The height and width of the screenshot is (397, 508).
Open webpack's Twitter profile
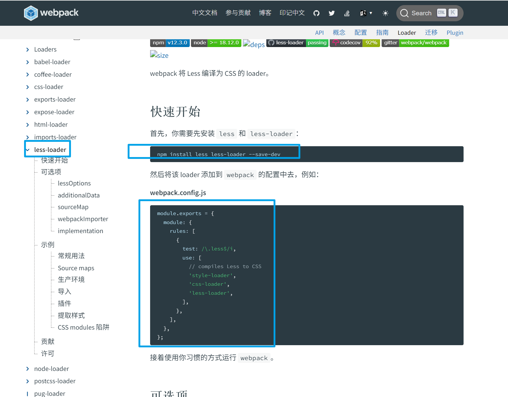(331, 13)
